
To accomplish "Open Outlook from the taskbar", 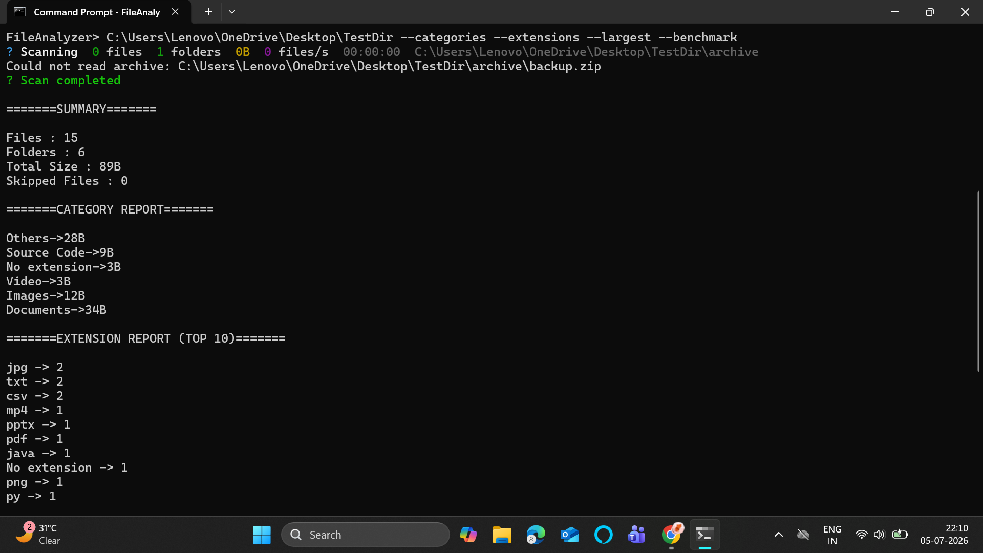I will coord(569,535).
